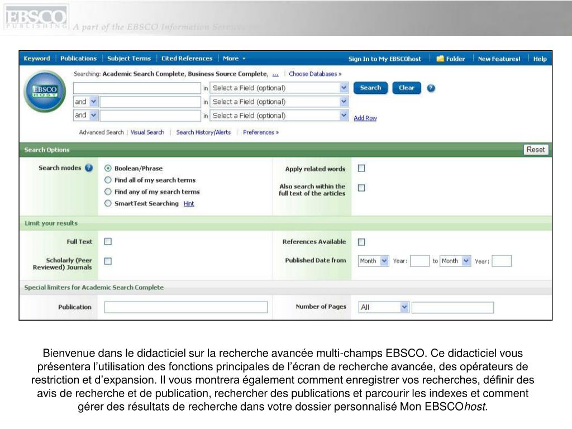Open Preferences link
This screenshot has width=572, height=429.
pyautogui.click(x=261, y=132)
